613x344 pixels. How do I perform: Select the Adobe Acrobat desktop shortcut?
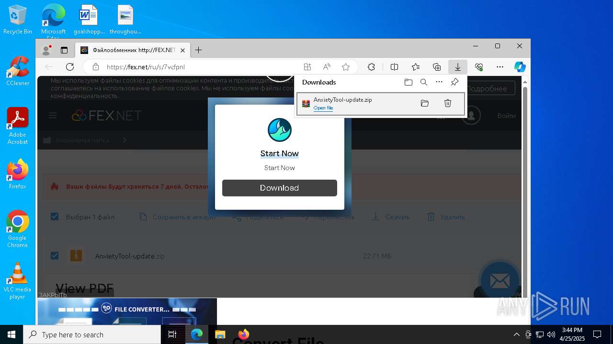coord(18,126)
